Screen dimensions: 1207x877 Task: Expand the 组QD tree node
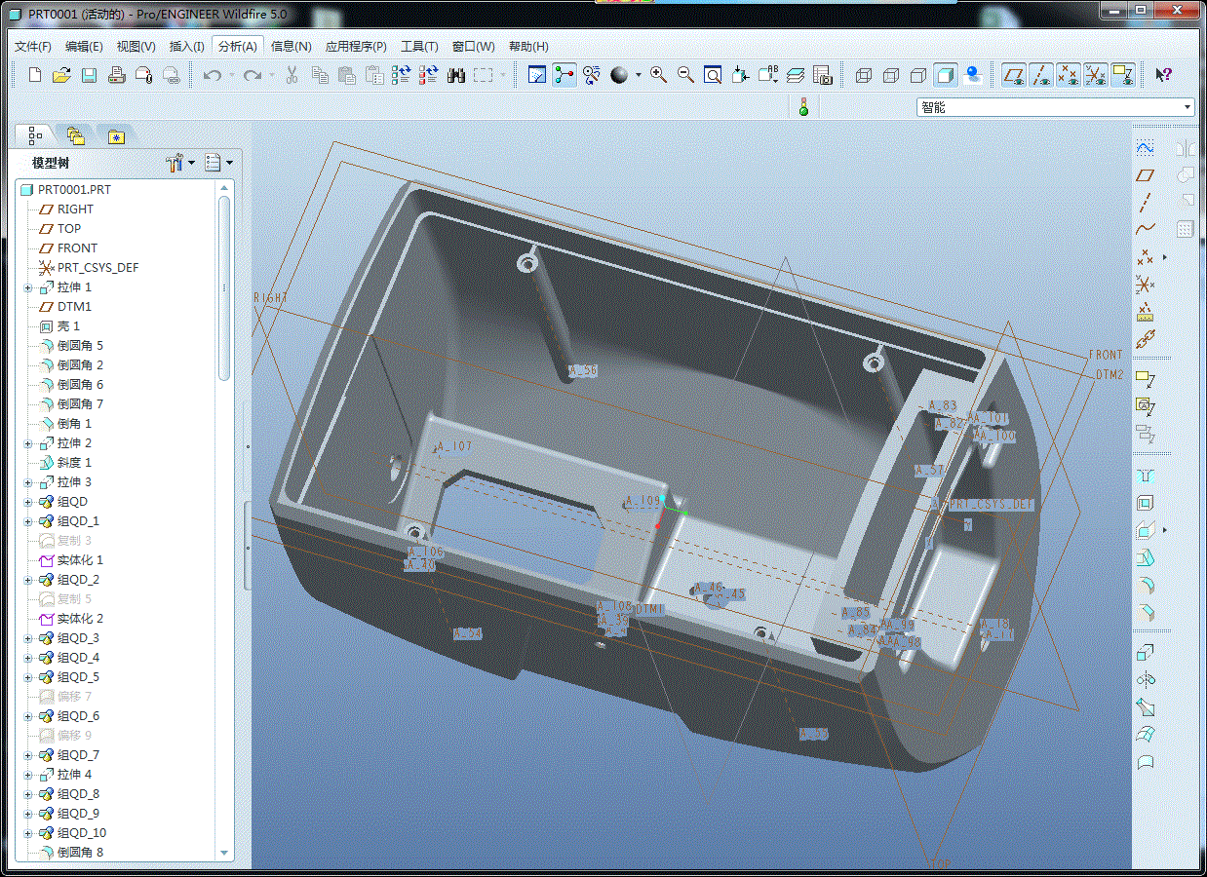tap(28, 502)
